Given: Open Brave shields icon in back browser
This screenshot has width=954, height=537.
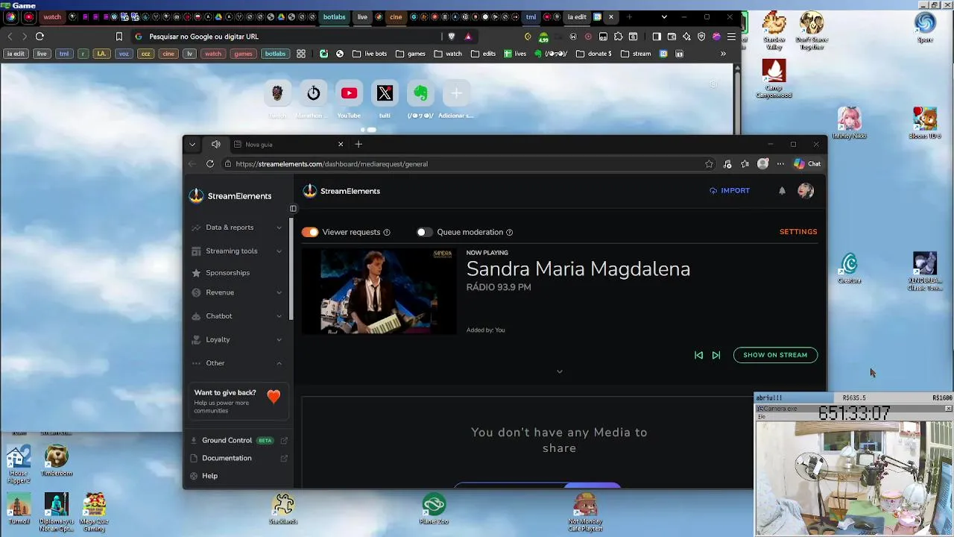Looking at the screenshot, I should coord(451,37).
